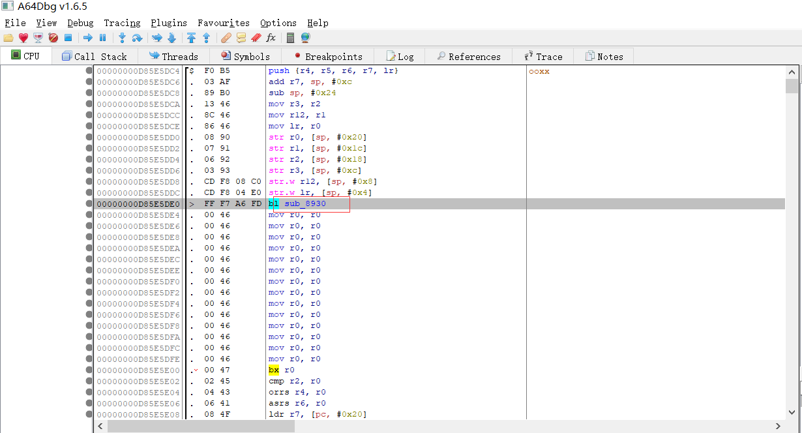This screenshot has width=802, height=433.
Task: Open functions with the fx icon
Action: [271, 38]
